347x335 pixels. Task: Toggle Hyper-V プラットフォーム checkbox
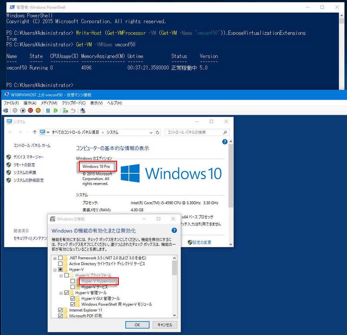click(66, 275)
